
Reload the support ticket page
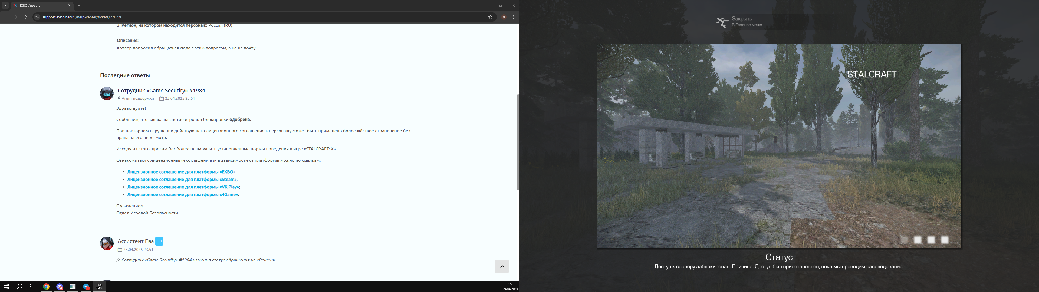coord(25,17)
